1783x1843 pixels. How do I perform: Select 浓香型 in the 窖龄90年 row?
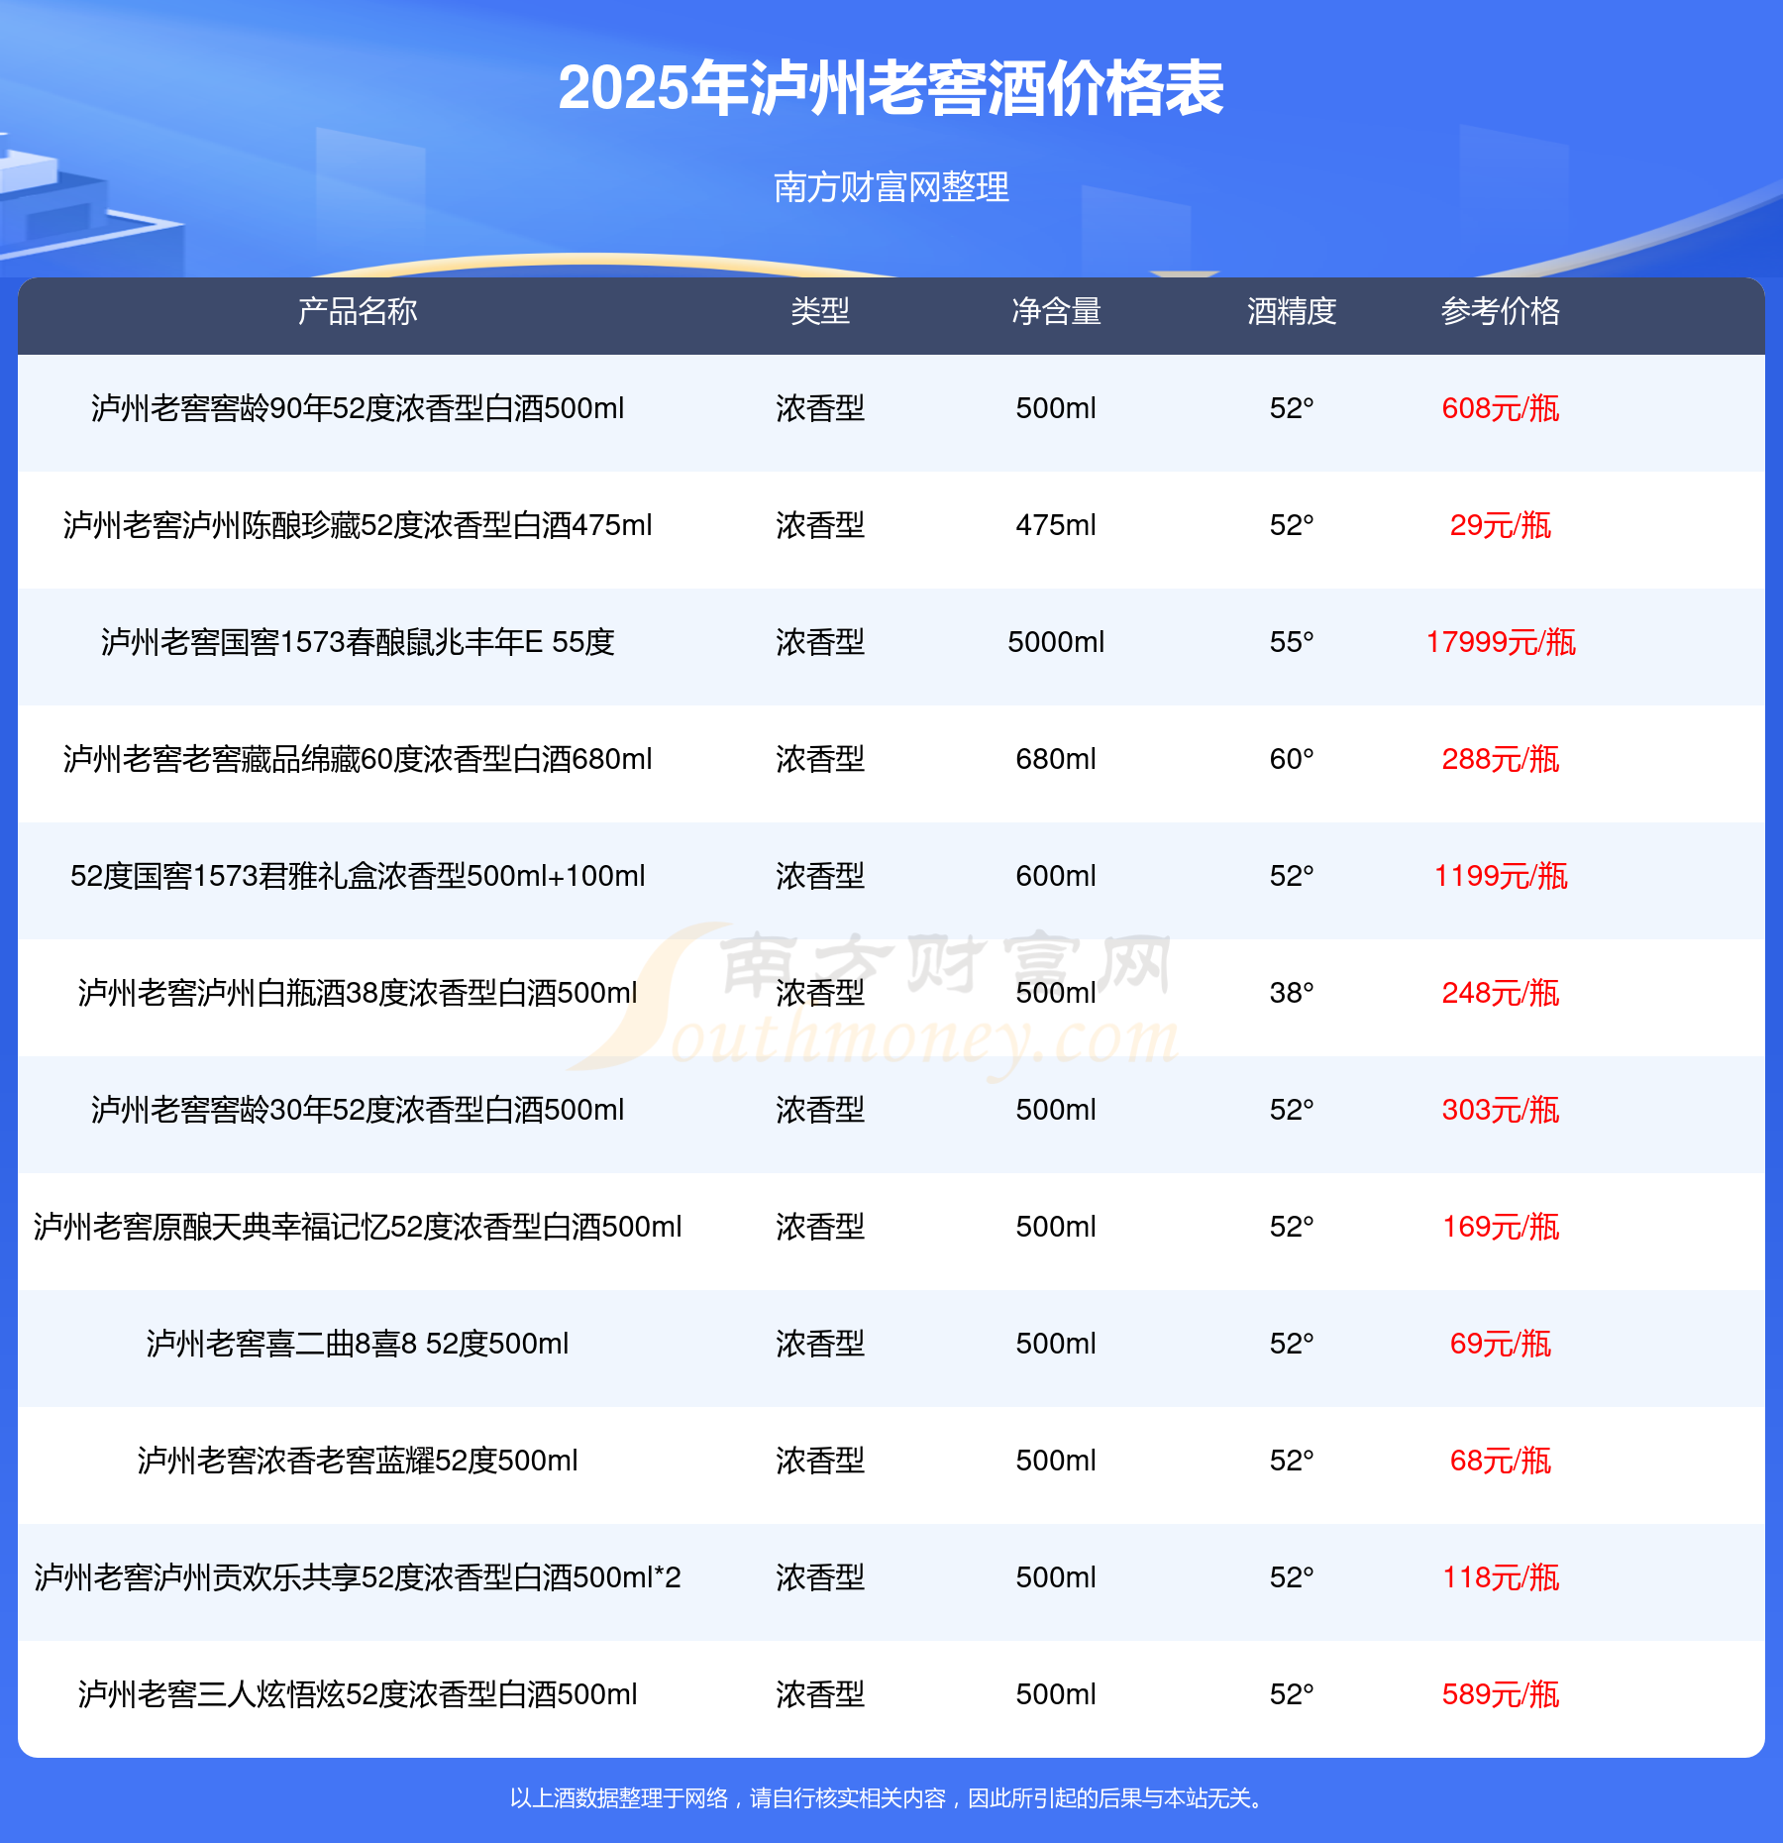click(820, 408)
